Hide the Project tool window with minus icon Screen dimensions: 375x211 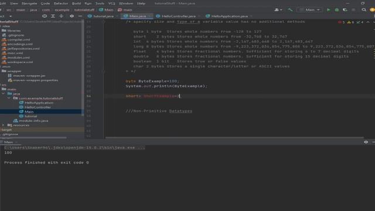pyautogui.click(x=80, y=16)
